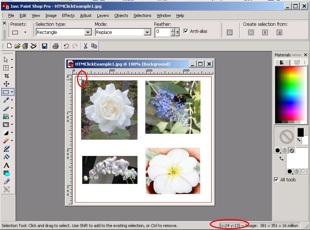
Task: Toggle the foreground transparent material button
Action: pyautogui.click(x=292, y=150)
